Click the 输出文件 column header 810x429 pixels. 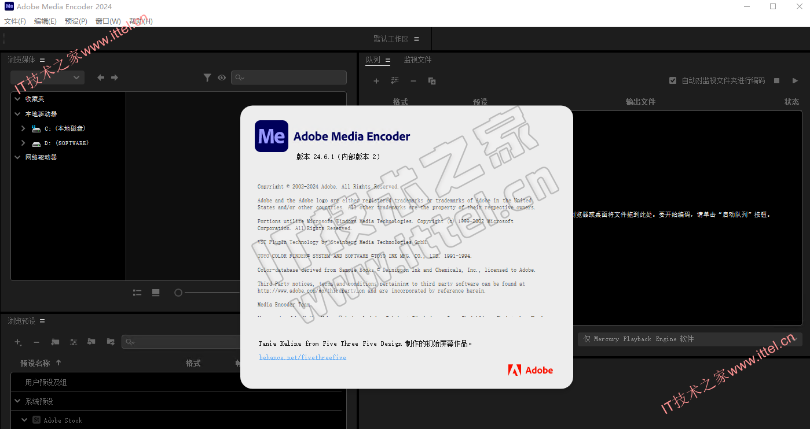(640, 102)
